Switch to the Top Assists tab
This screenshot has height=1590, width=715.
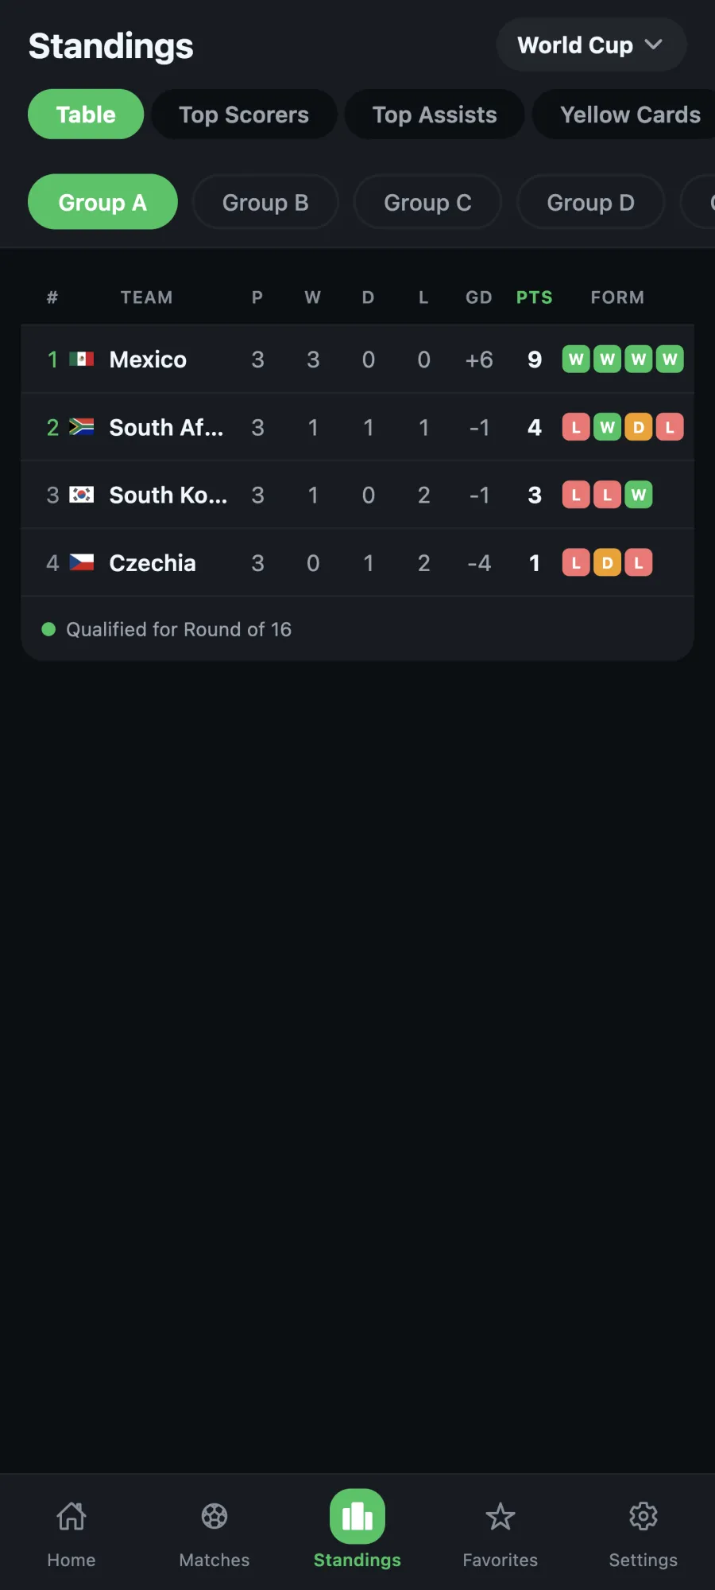click(435, 115)
